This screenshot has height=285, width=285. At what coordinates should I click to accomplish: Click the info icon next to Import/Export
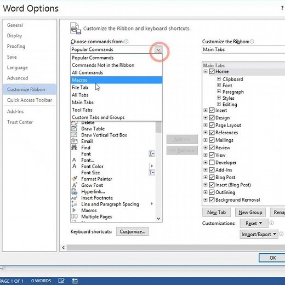pos(281,234)
